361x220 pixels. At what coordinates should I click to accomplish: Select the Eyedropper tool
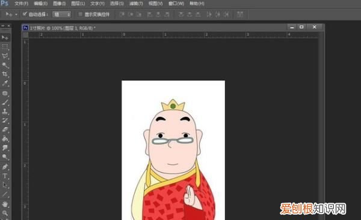[x=5, y=83]
